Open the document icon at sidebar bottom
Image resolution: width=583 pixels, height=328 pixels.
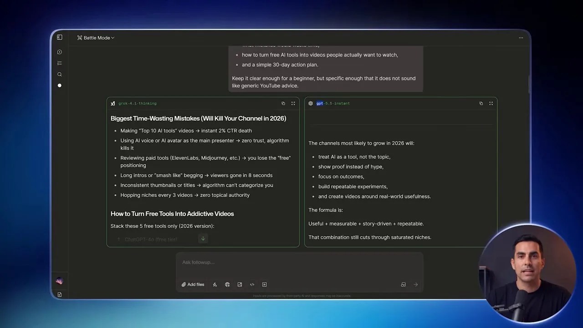tap(60, 295)
